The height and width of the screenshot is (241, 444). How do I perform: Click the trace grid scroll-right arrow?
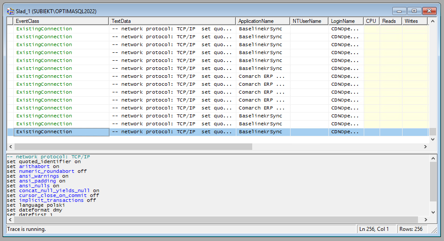425,146
